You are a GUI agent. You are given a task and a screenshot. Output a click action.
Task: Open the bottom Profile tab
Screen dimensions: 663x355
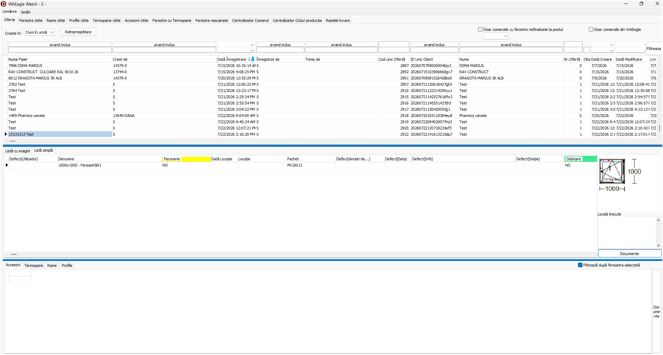click(x=67, y=265)
